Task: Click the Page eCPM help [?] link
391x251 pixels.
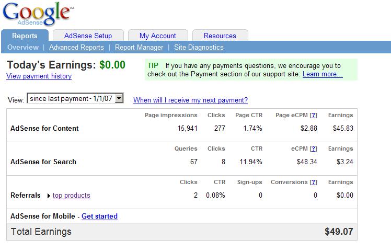Action: tap(313, 115)
